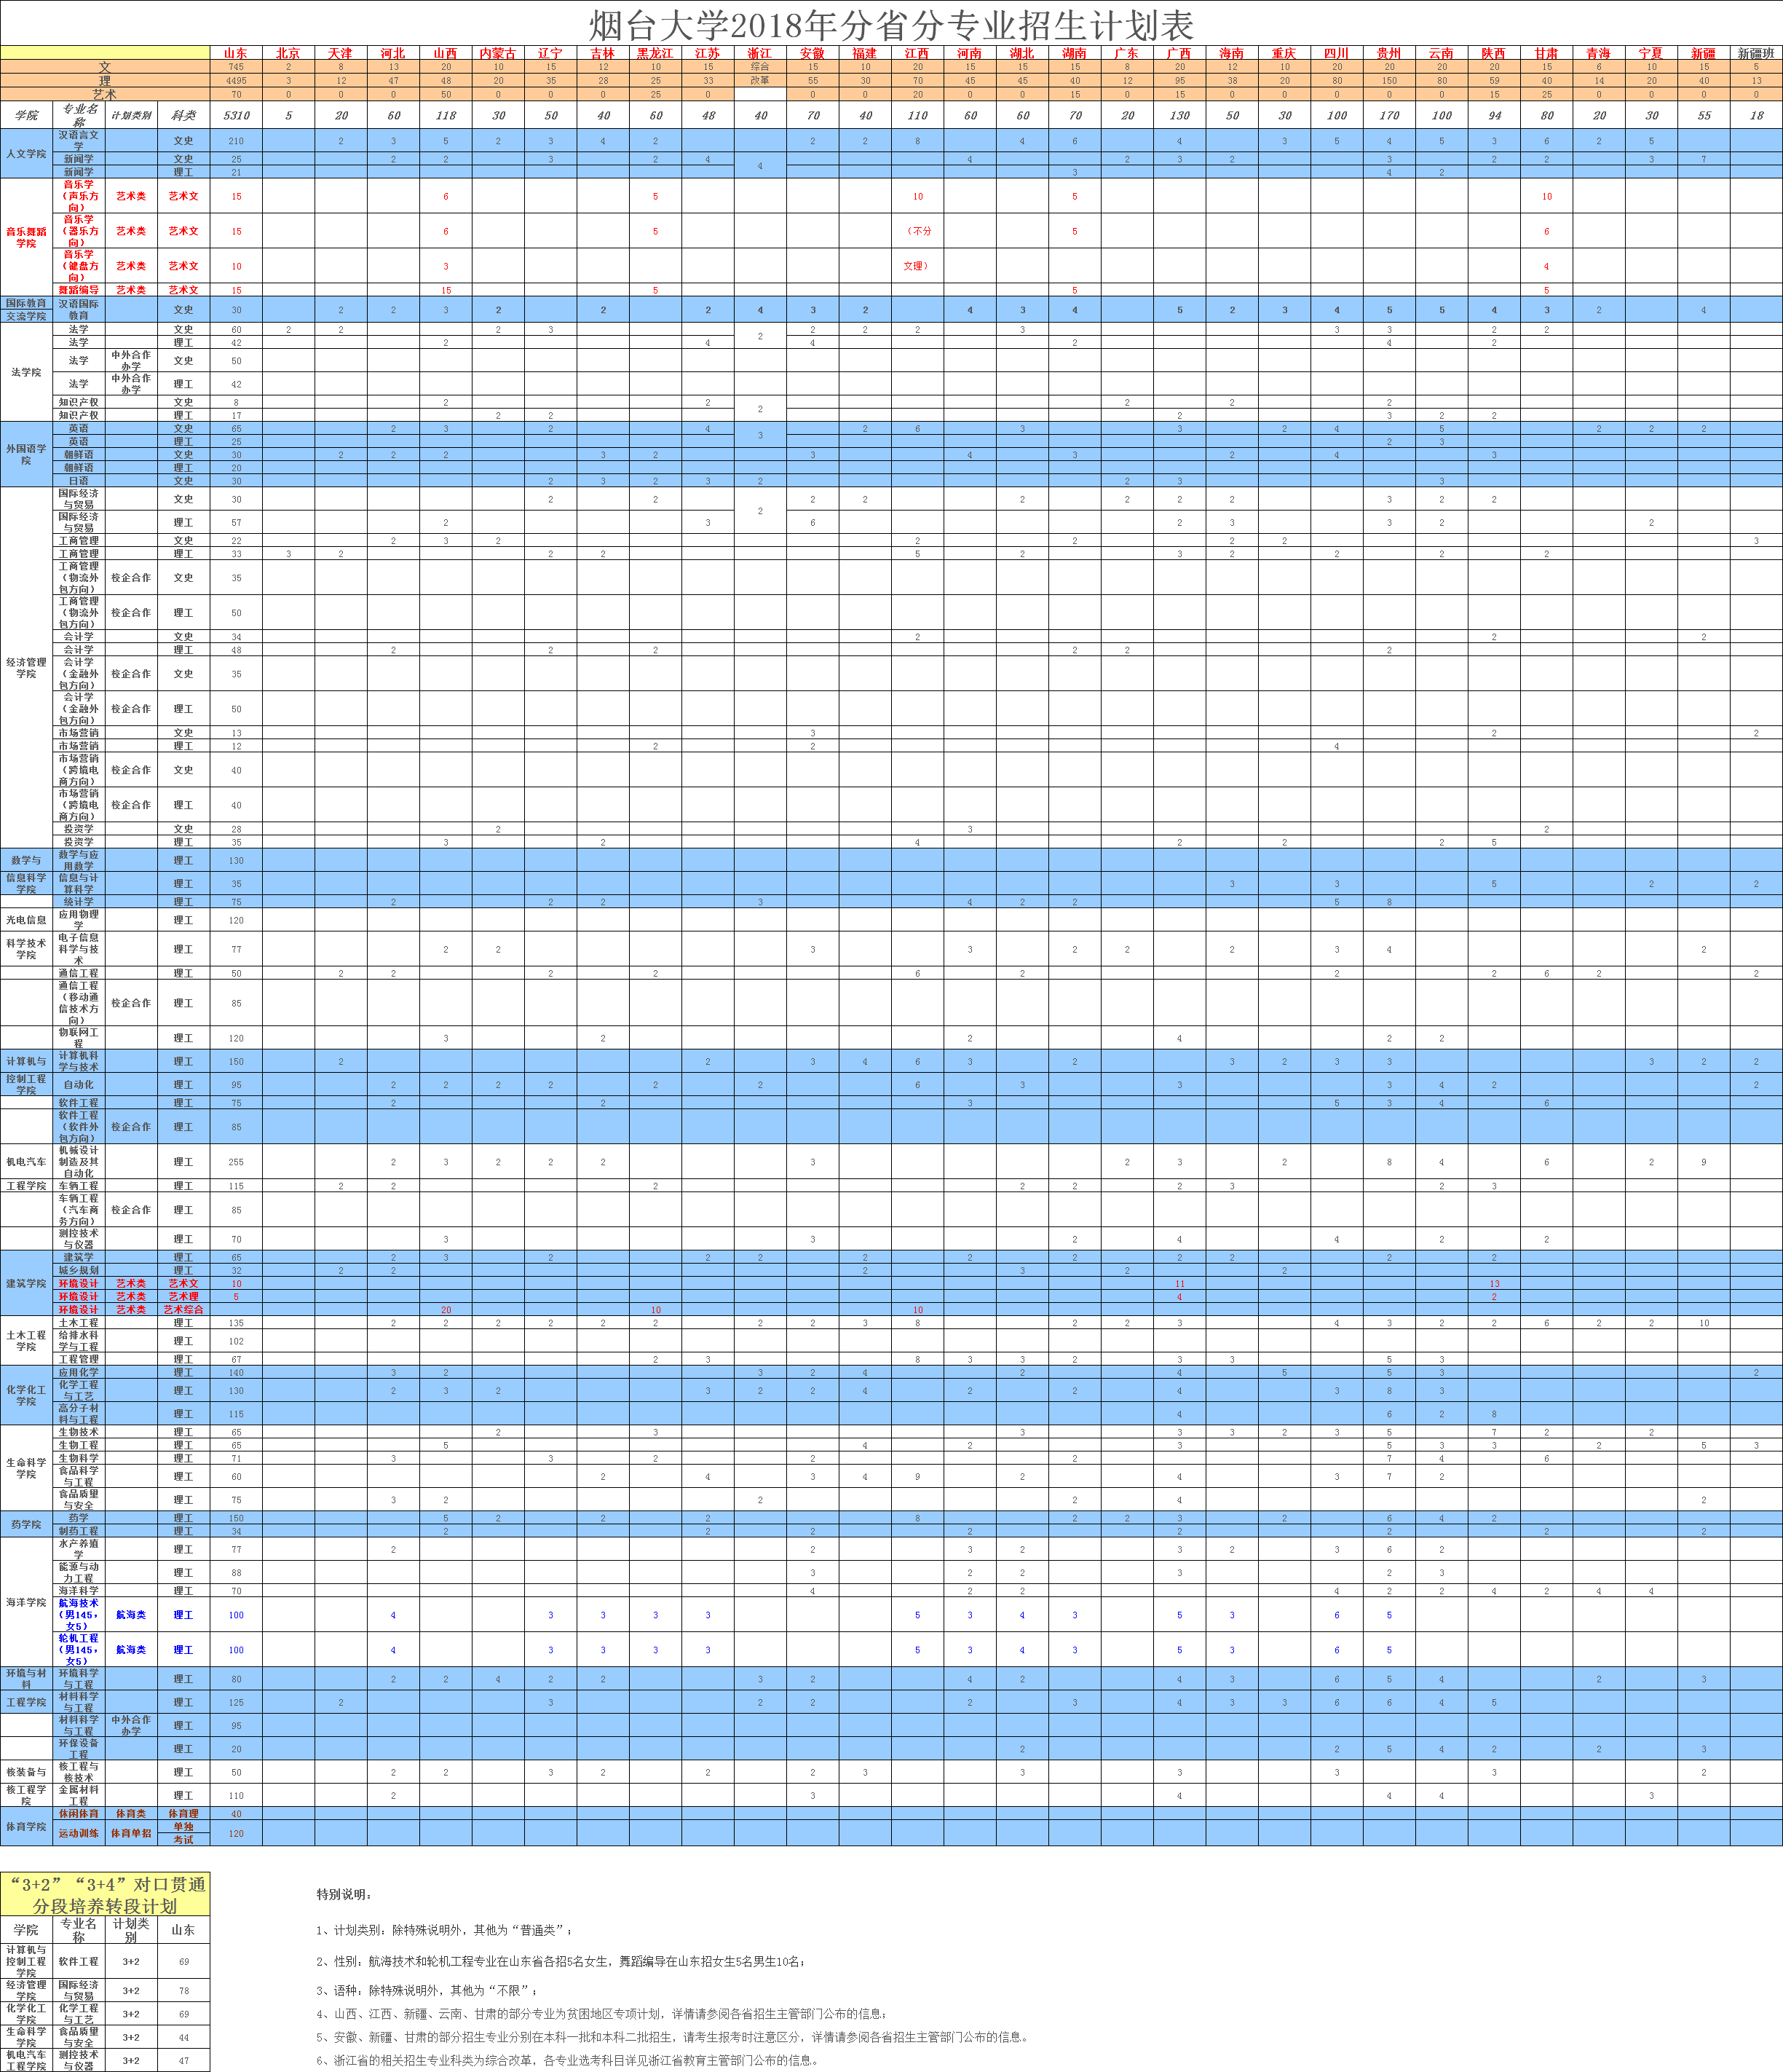Click the blue 轮机工程 major cell
This screenshot has width=1783, height=2072.
pyautogui.click(x=79, y=1649)
